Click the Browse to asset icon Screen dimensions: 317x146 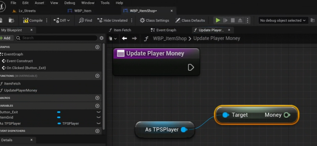313,20
